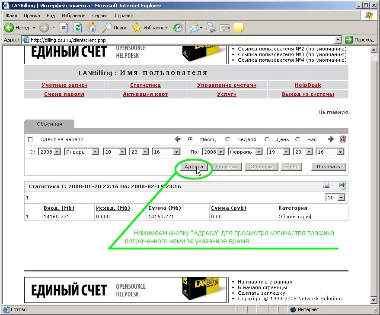Open the Активация карт link

(145, 94)
